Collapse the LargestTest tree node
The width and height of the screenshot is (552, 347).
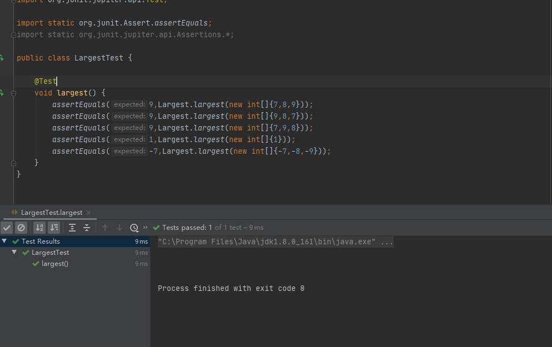tap(14, 253)
